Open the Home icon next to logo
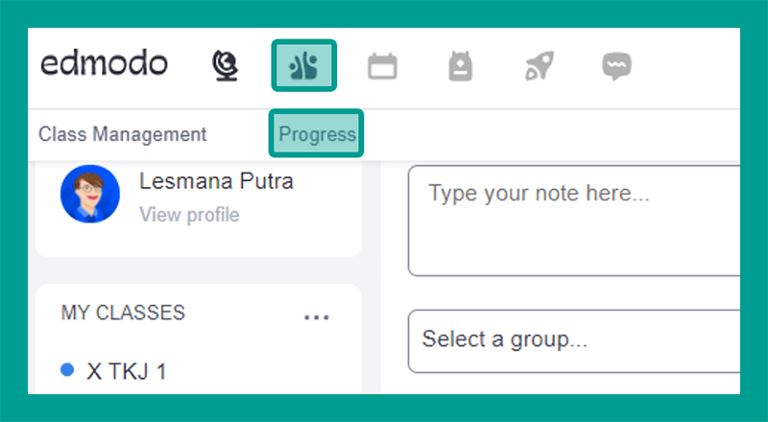The width and height of the screenshot is (768, 422). [225, 65]
